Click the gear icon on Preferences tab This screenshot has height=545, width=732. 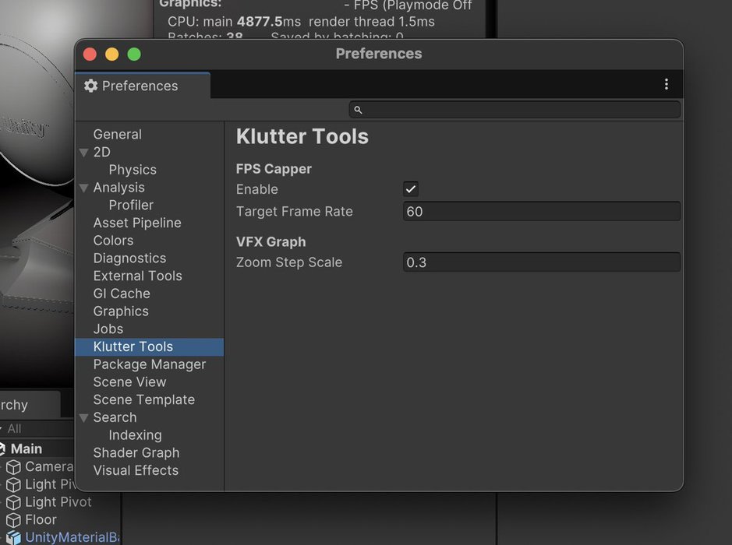point(91,86)
